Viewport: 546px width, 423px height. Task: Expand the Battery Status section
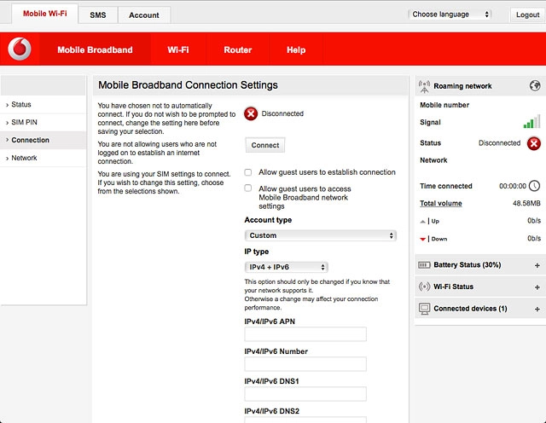click(x=537, y=265)
